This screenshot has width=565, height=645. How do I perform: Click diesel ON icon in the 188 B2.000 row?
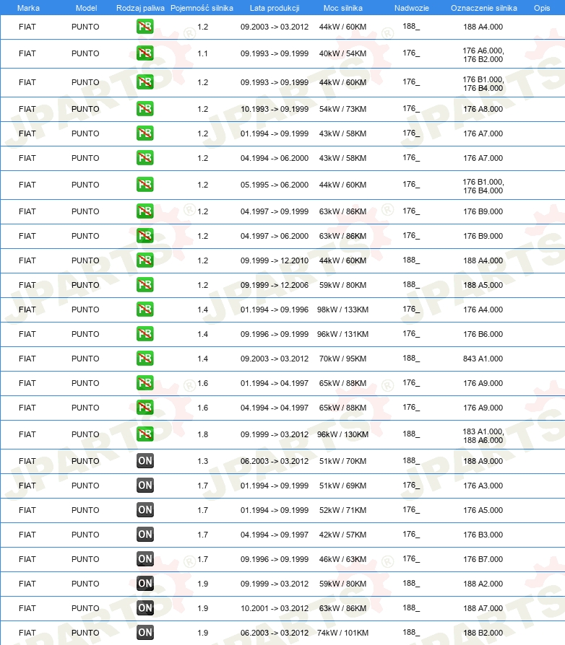[x=145, y=632]
